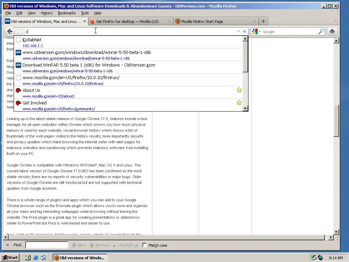Launch Internet Explorer from quick launch
Screen dimensions: 349x262
35,258
